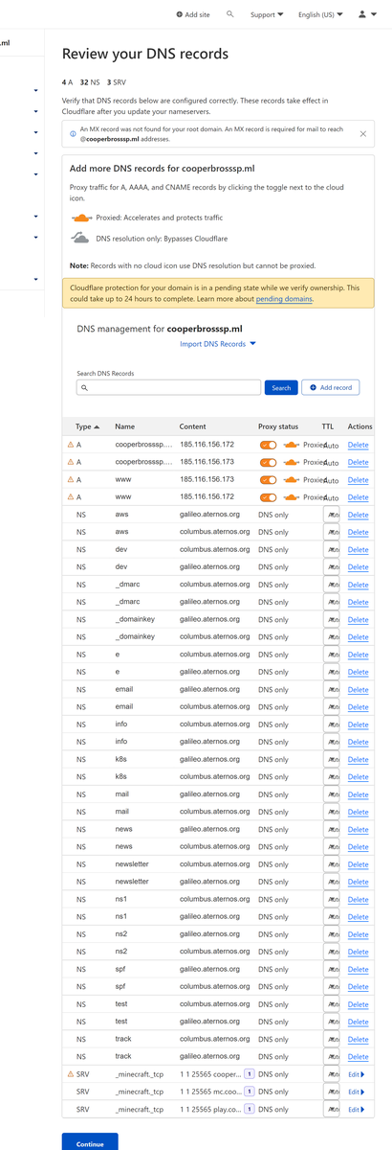392x1150 pixels.
Task: Open the Support dropdown menu
Action: pyautogui.click(x=267, y=14)
